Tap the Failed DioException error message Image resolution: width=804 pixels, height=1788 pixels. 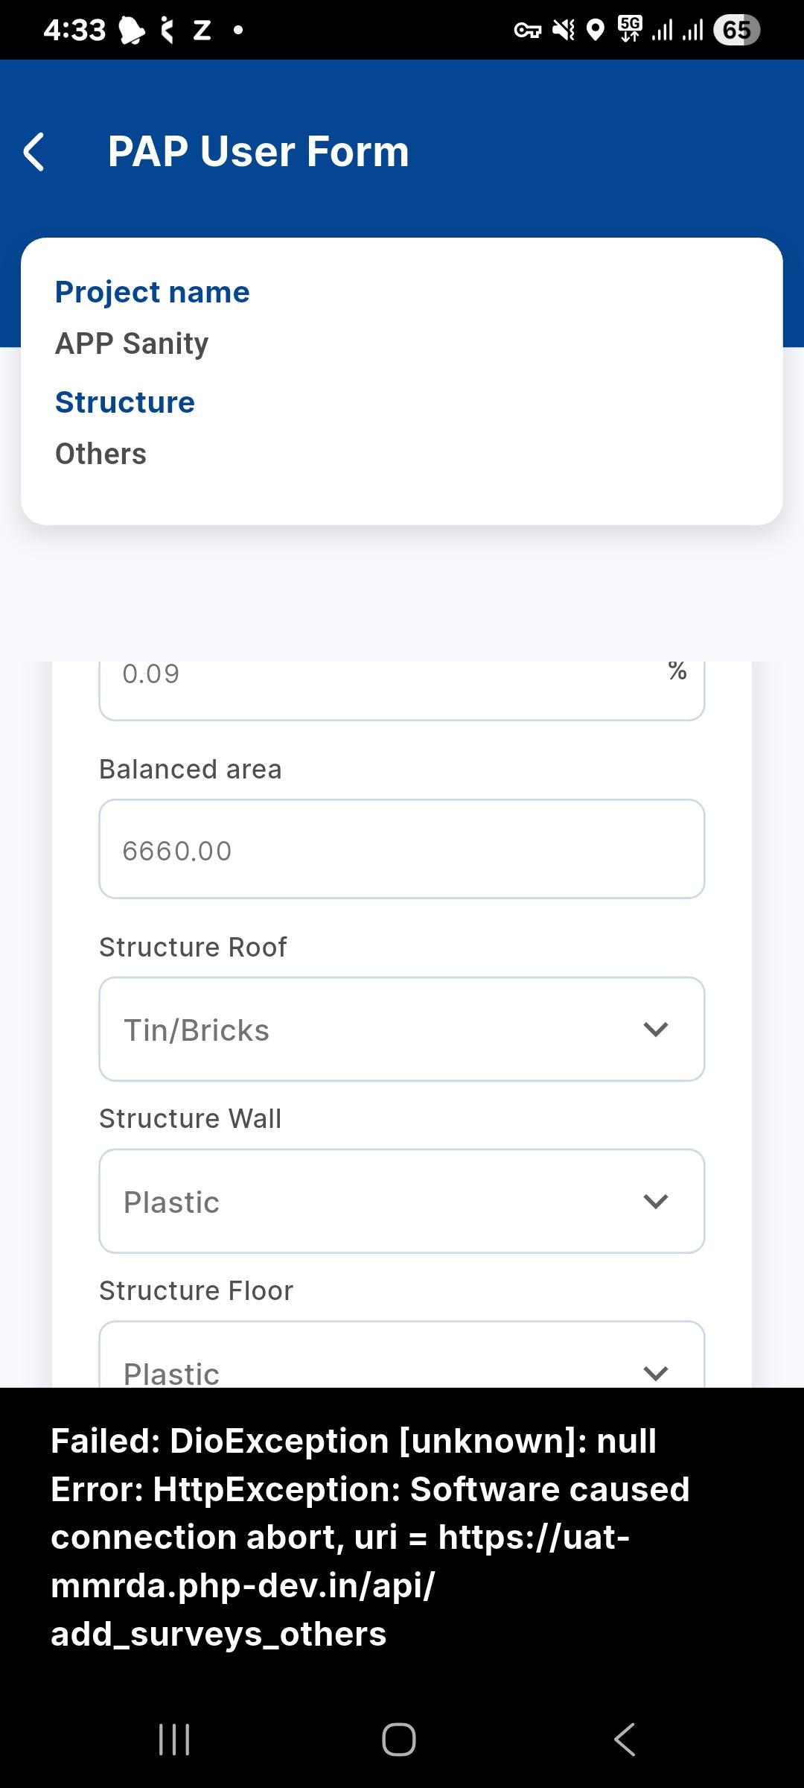pos(370,1537)
